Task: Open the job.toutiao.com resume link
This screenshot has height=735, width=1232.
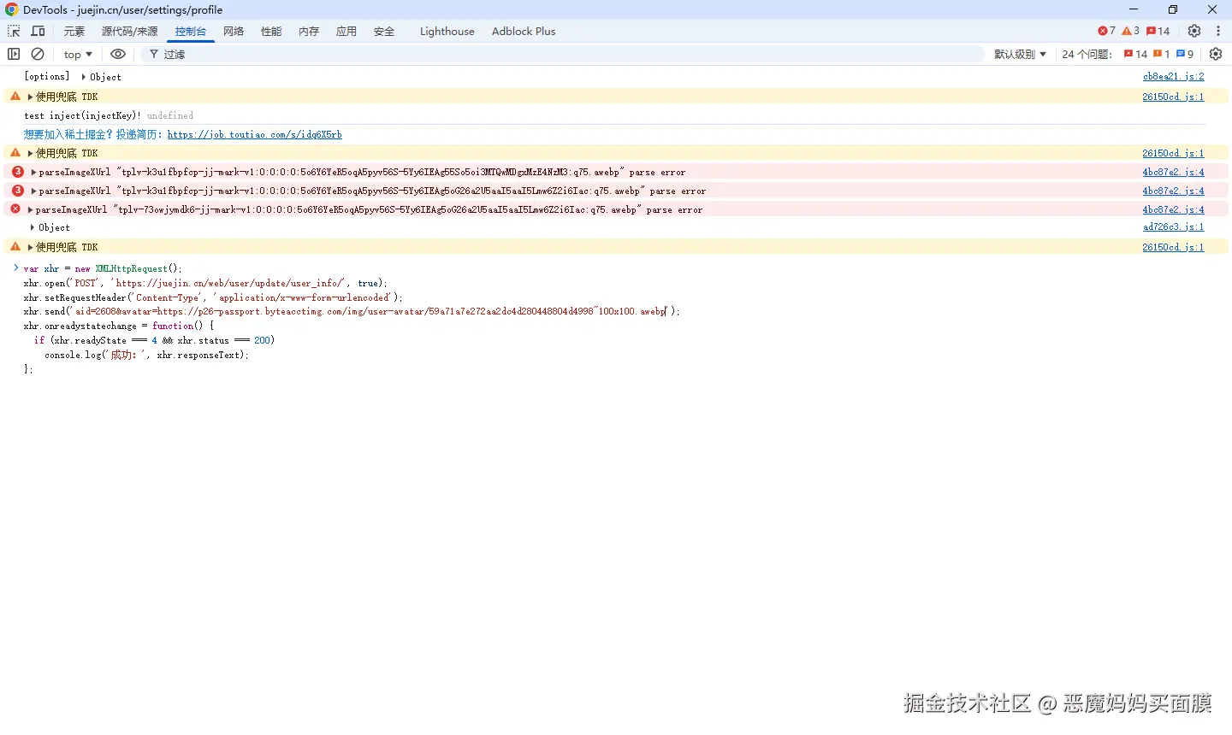Action: pos(254,134)
